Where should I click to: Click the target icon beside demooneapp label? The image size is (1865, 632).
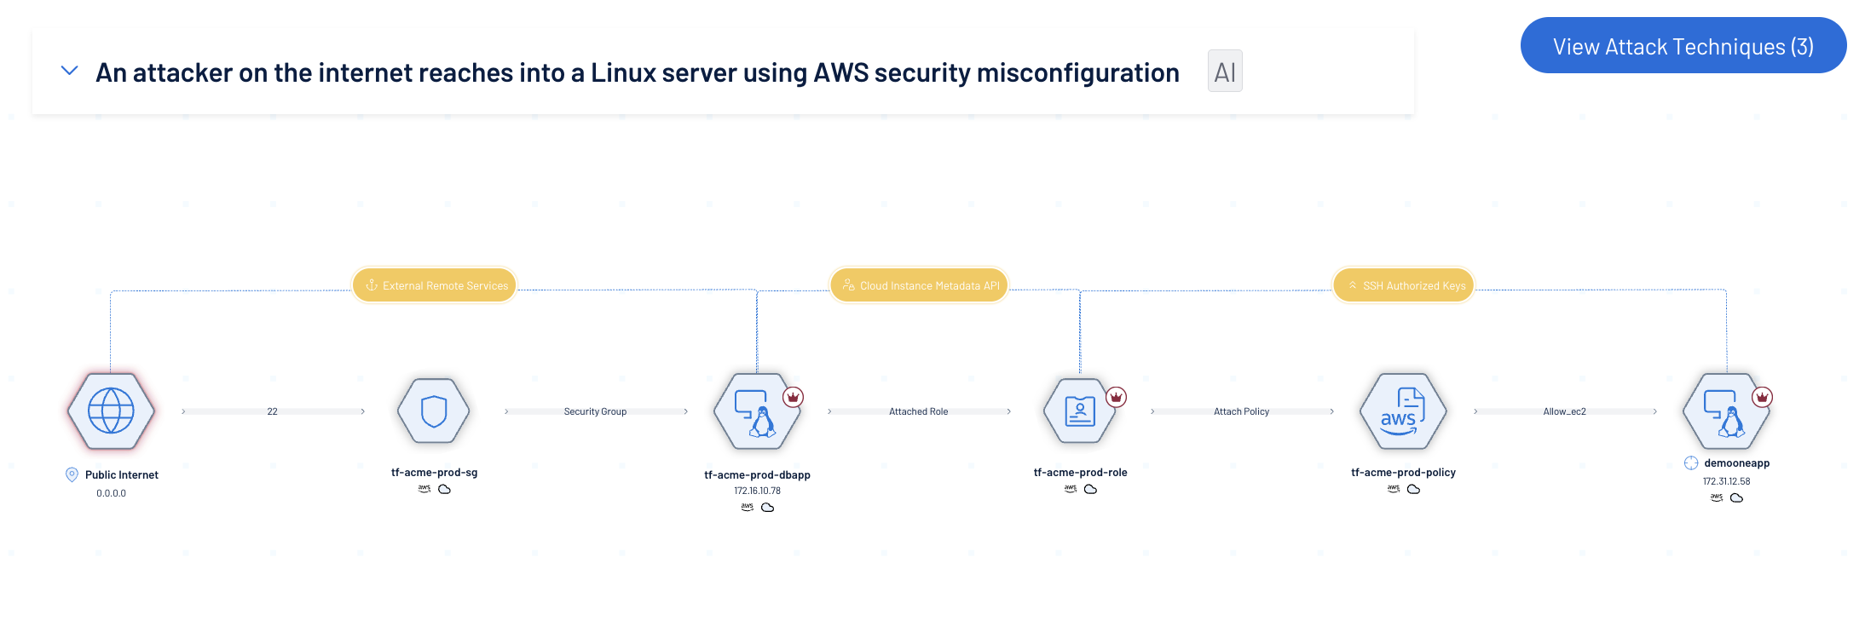(1691, 463)
